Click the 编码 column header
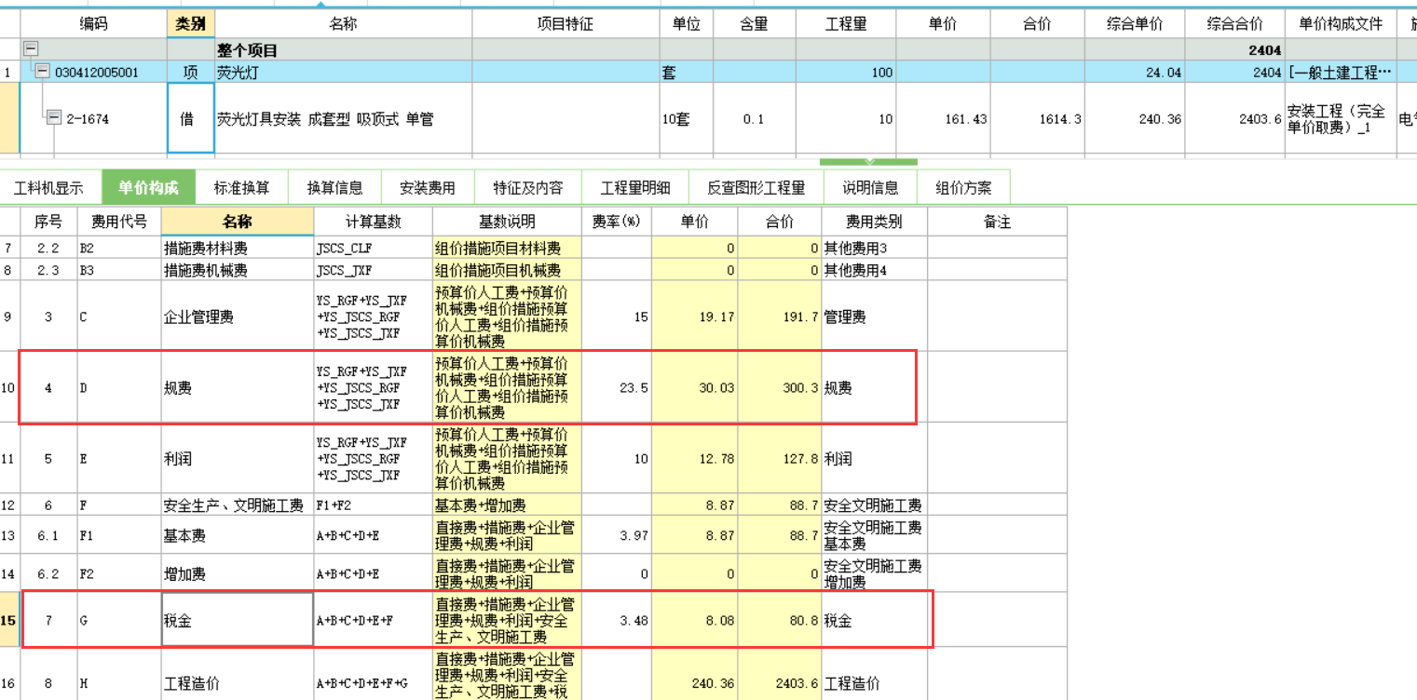 click(x=93, y=24)
